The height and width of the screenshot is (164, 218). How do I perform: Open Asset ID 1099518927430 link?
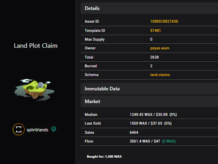[164, 21]
